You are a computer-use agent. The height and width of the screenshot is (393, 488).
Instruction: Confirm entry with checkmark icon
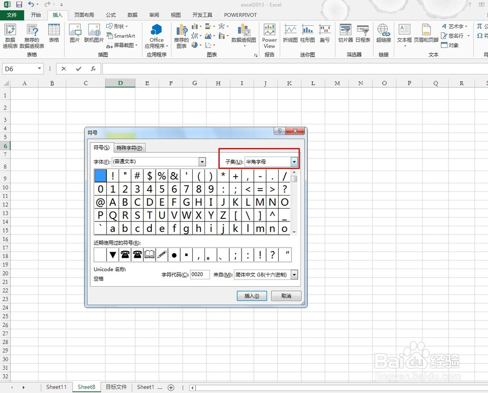click(79, 69)
